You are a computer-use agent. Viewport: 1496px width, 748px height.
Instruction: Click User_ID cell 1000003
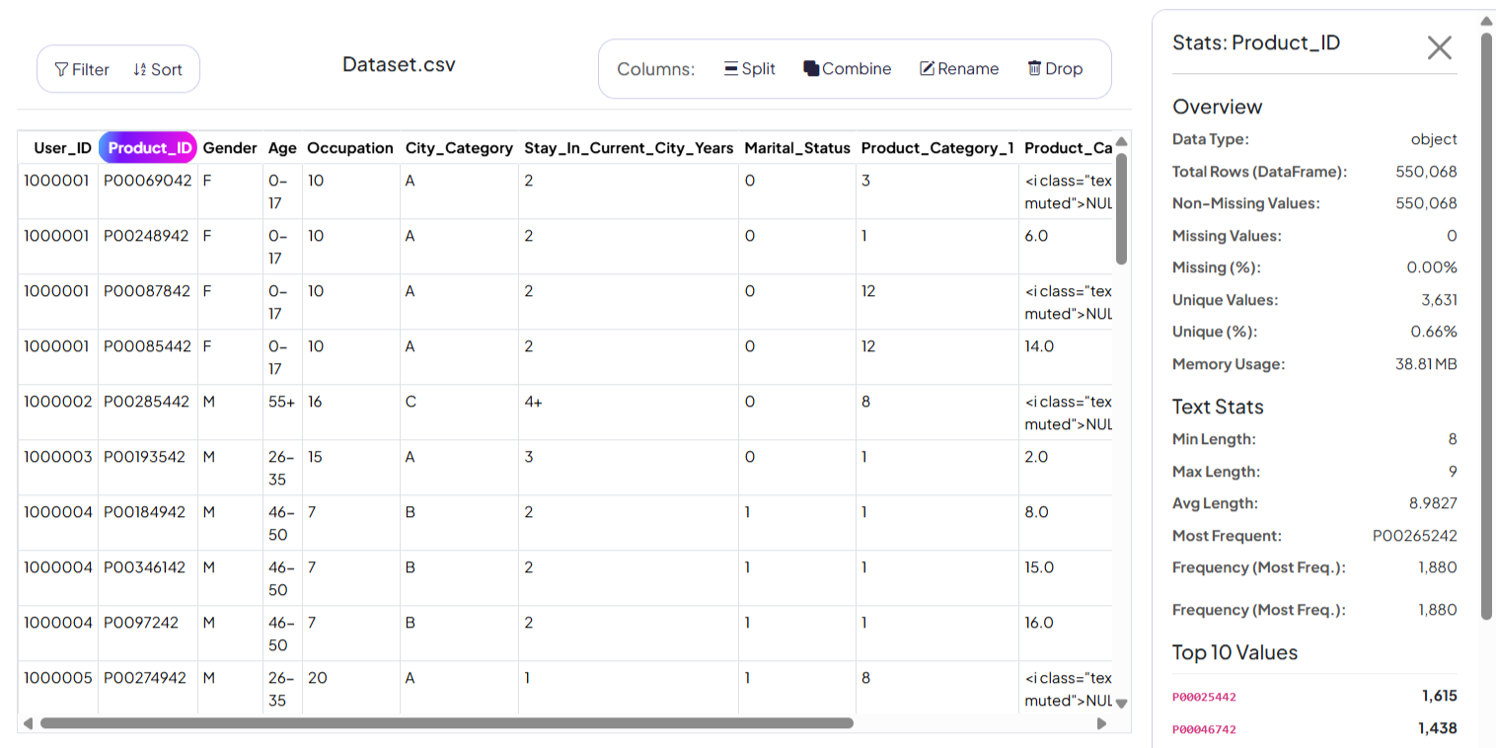58,468
